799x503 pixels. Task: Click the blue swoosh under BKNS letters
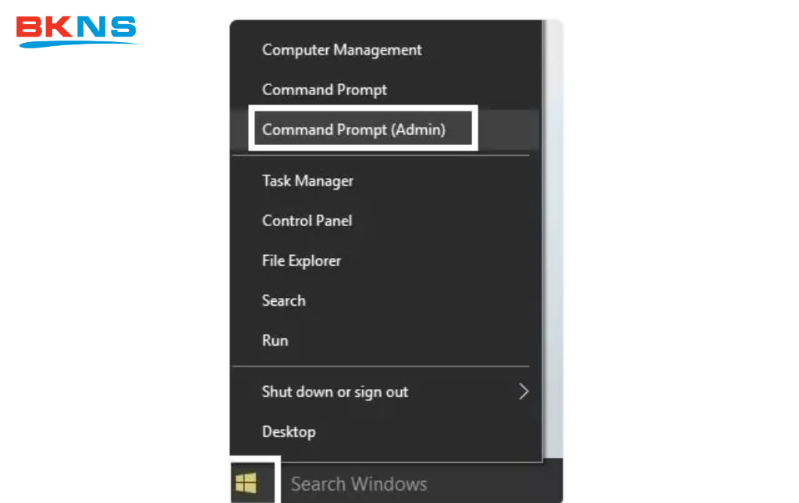click(x=78, y=43)
